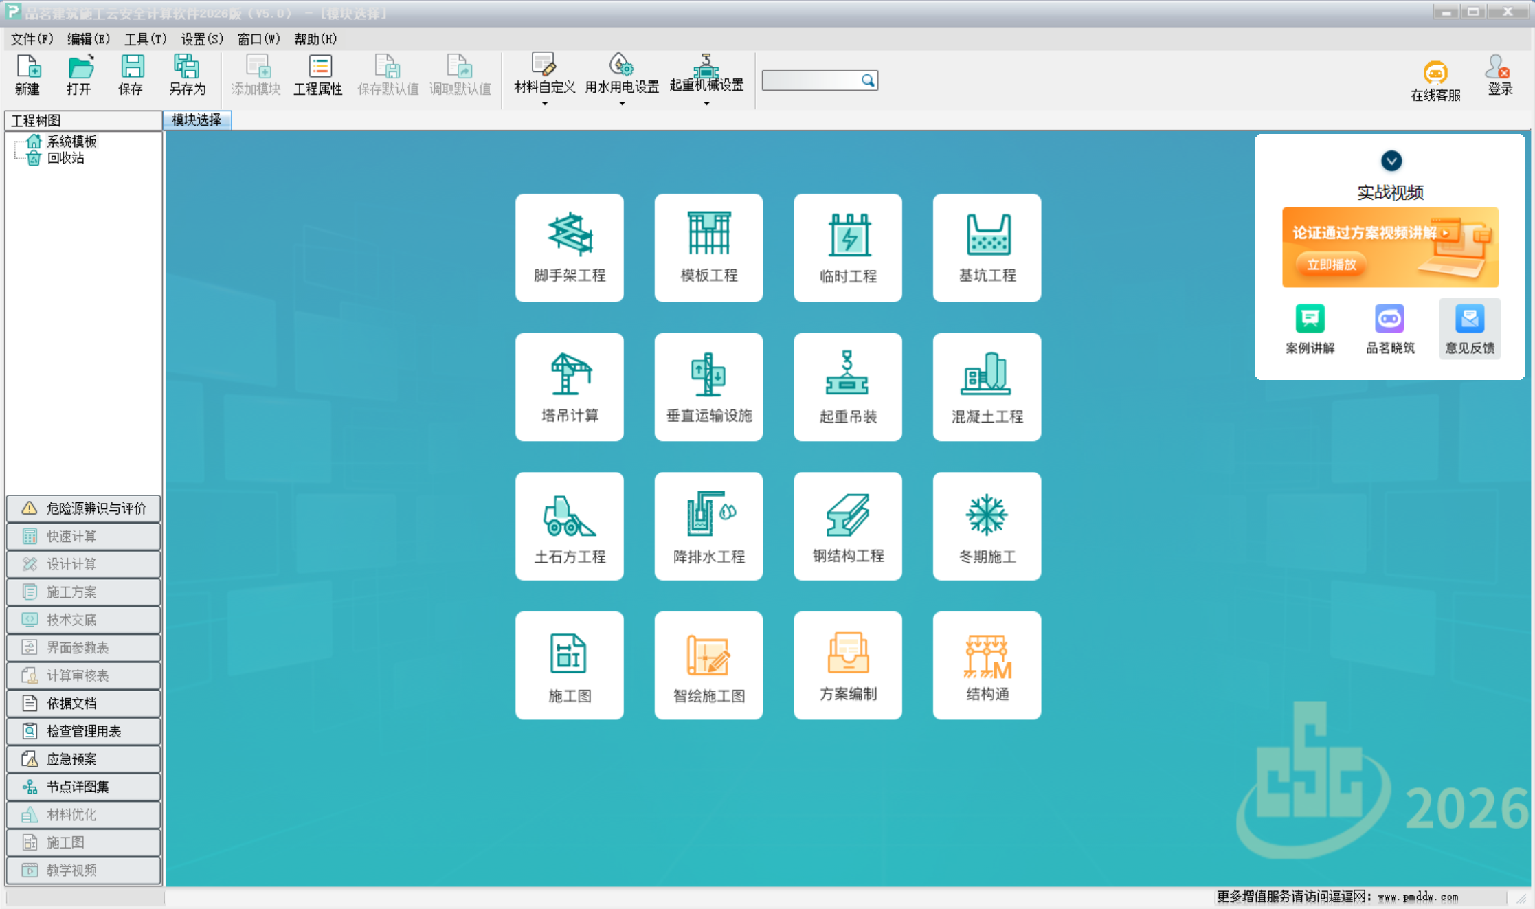Open the 塔吊计算 tower crane module

tap(570, 387)
